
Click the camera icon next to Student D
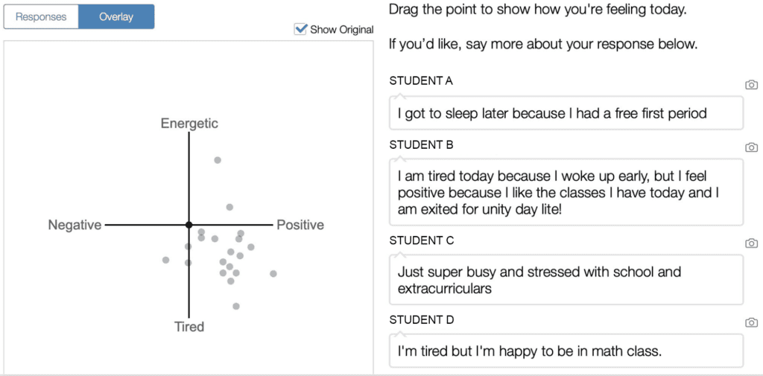[x=751, y=322]
